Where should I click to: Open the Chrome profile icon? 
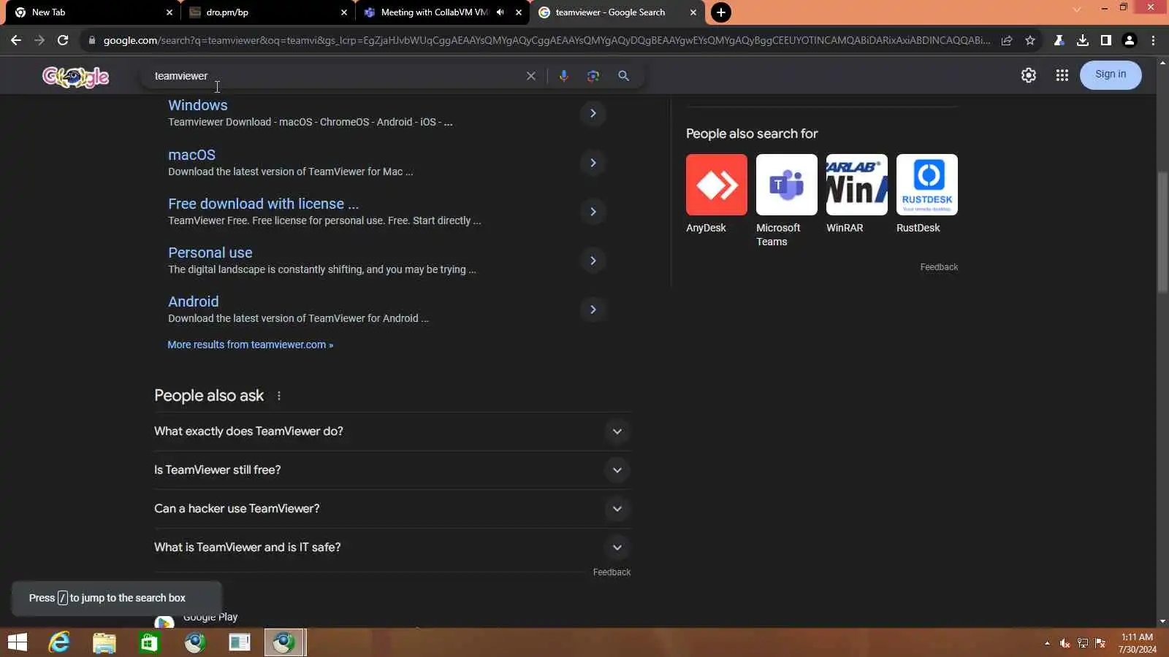[1130, 40]
